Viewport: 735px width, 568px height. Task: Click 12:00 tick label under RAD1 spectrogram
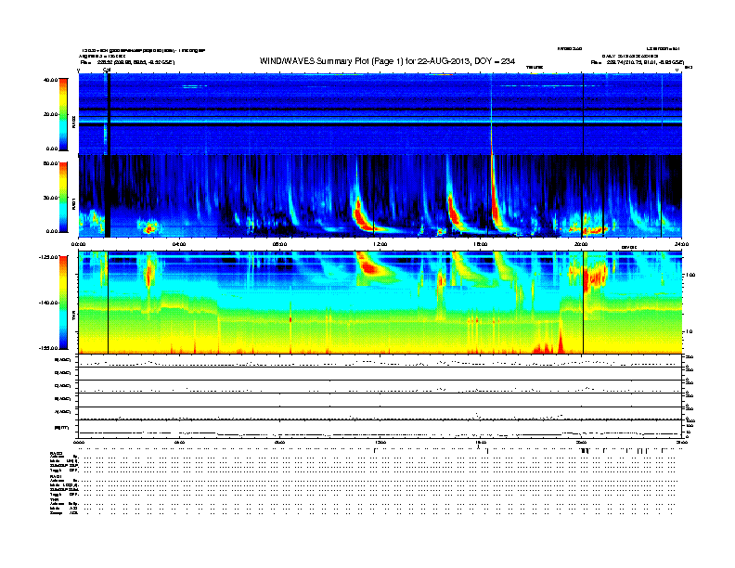click(x=380, y=244)
